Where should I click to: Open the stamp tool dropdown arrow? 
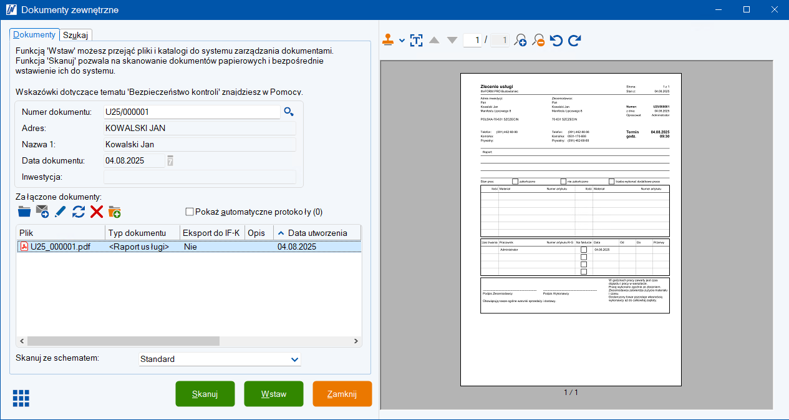[x=402, y=41]
